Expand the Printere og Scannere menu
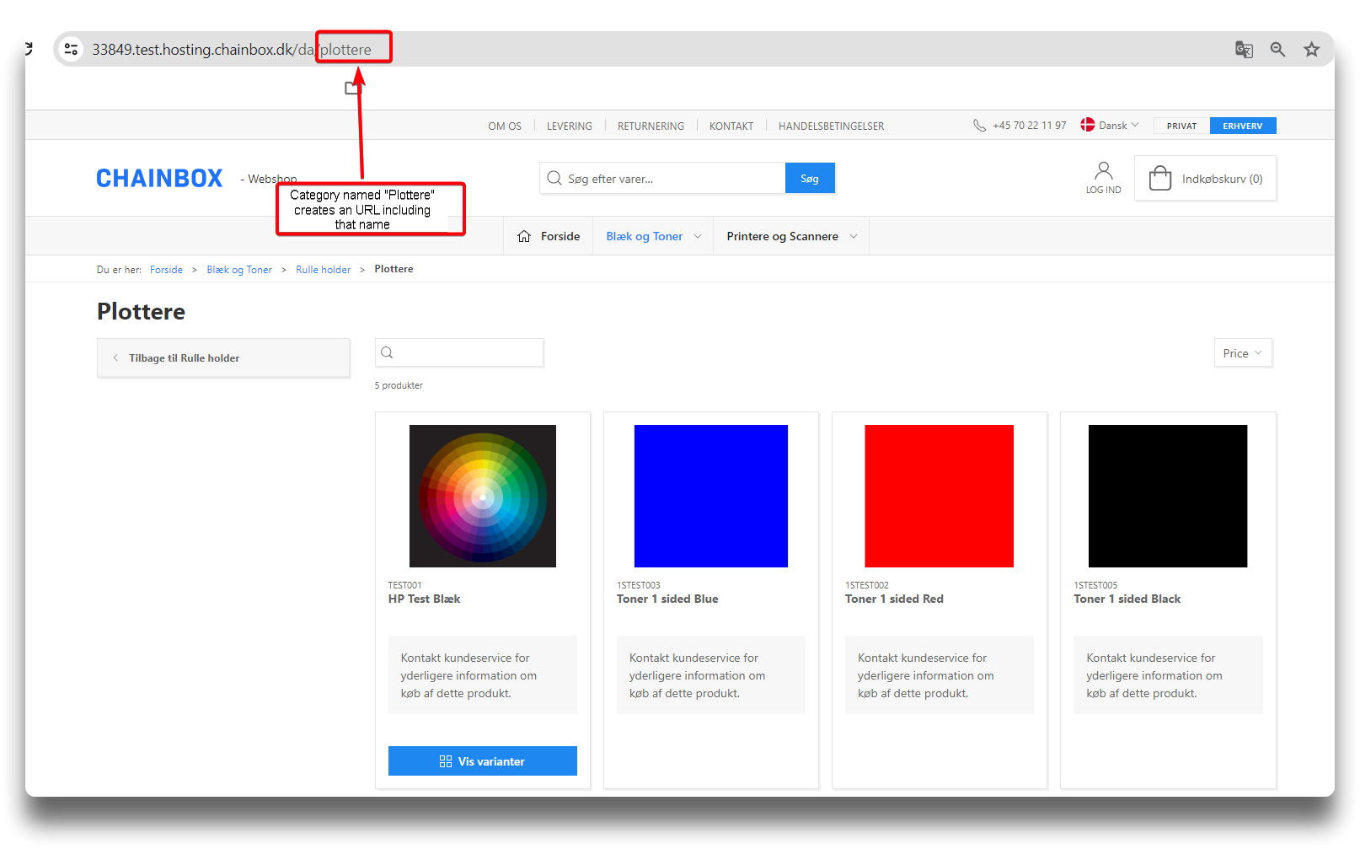The height and width of the screenshot is (849, 1360). (x=790, y=236)
